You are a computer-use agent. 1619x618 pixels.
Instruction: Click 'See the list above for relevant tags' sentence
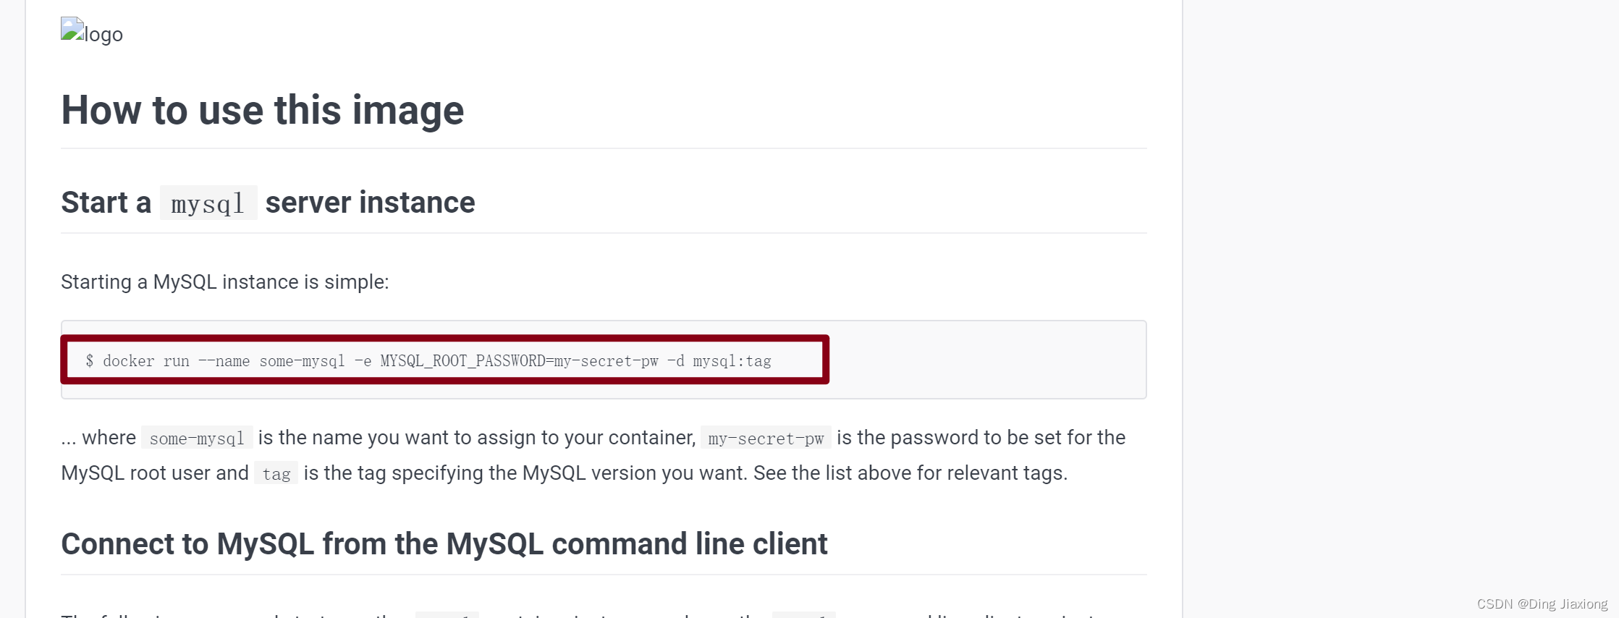(x=910, y=473)
